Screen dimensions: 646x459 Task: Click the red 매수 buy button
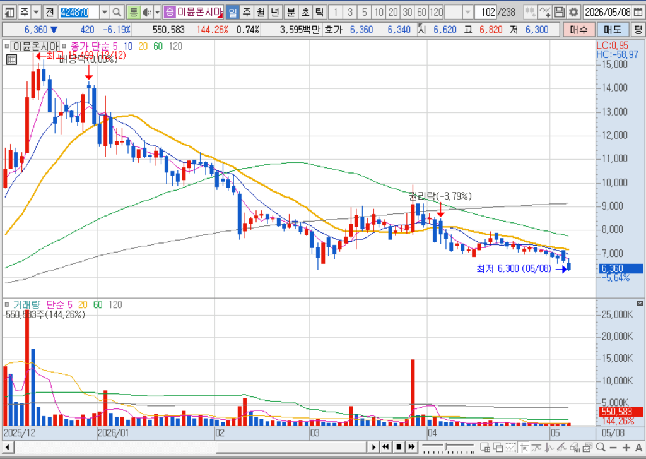[579, 30]
